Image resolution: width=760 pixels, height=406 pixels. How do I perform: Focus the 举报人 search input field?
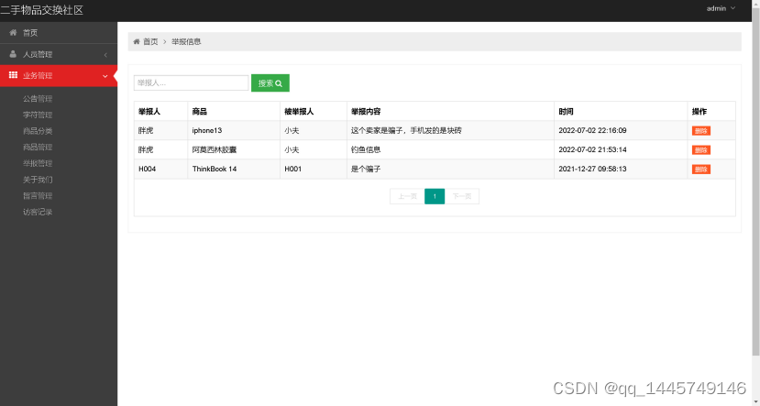tap(191, 82)
